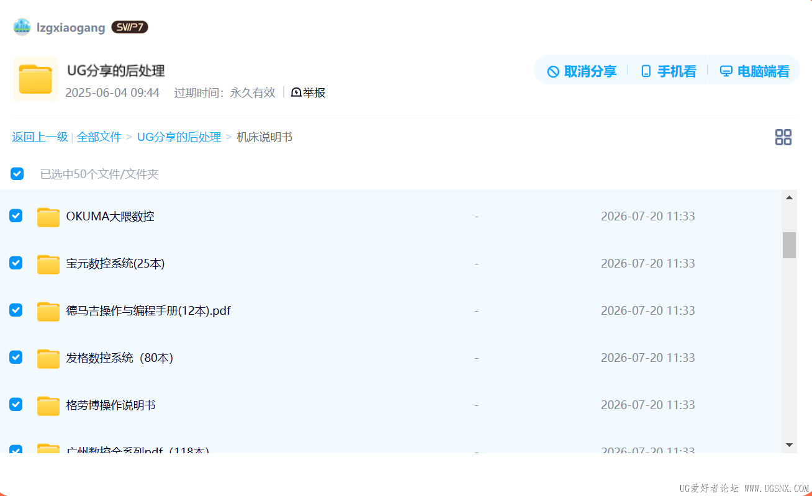Click the 举报 report icon

point(296,92)
